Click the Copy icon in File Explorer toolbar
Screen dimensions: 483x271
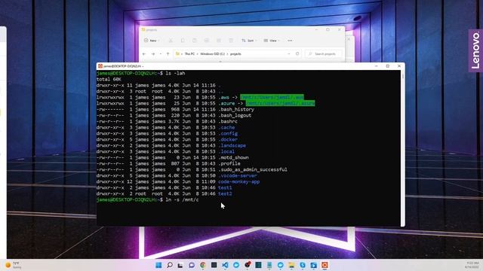pos(183,41)
